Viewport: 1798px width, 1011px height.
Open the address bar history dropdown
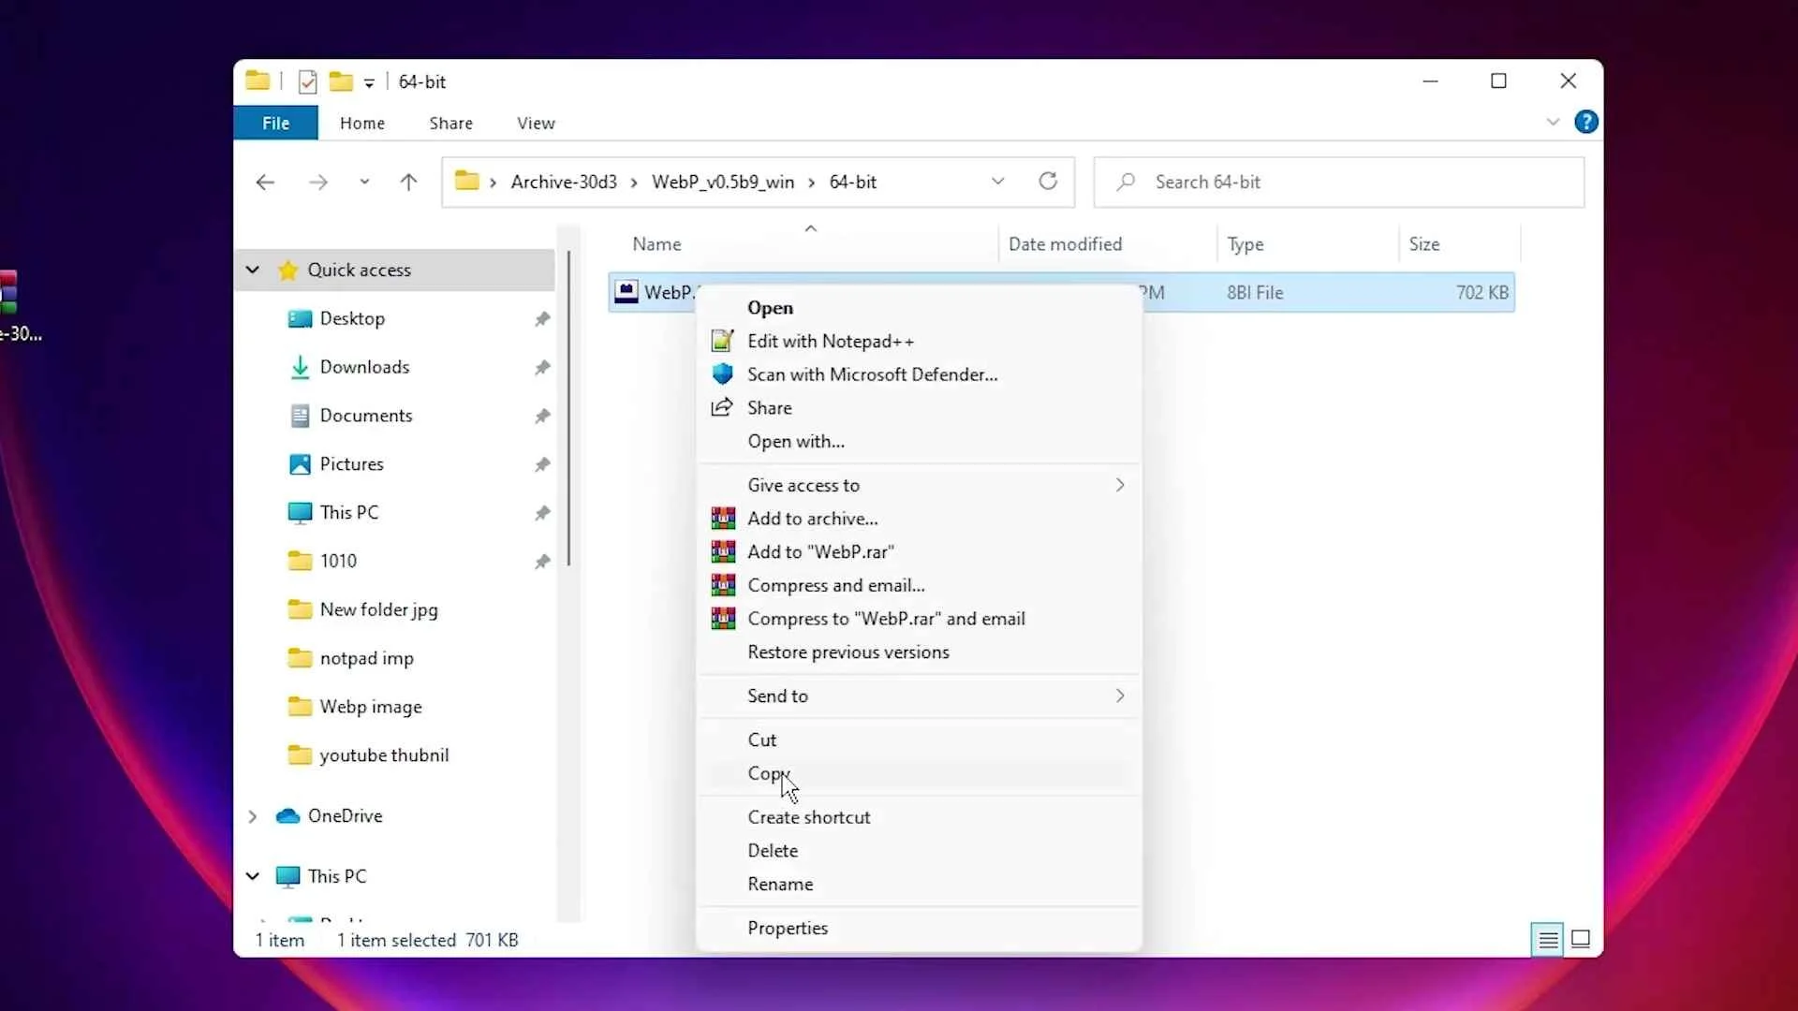998,182
